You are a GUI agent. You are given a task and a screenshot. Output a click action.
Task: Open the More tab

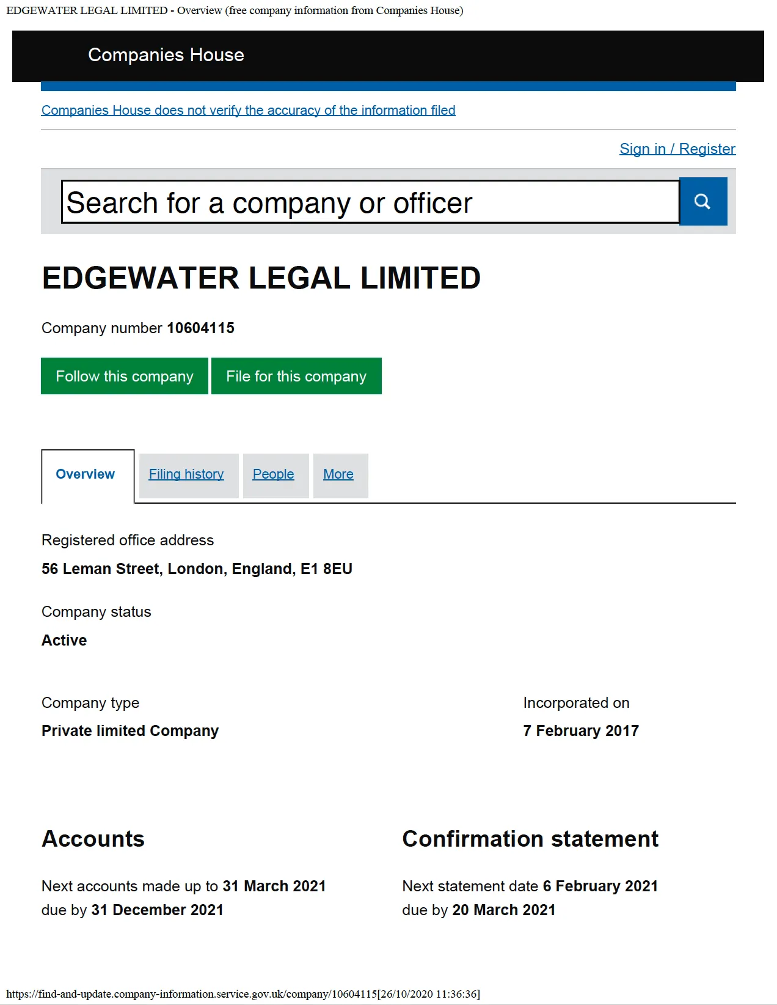338,474
